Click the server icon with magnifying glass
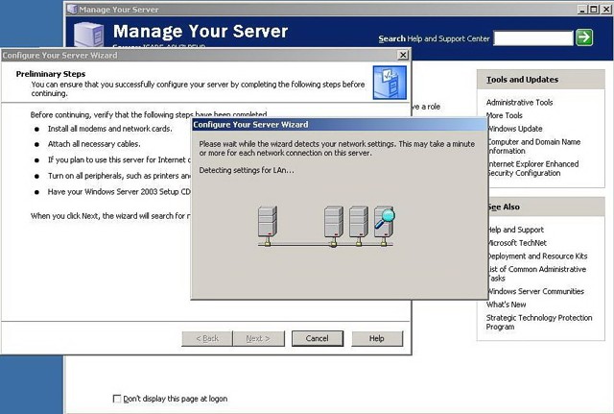The image size is (614, 414). 384,226
